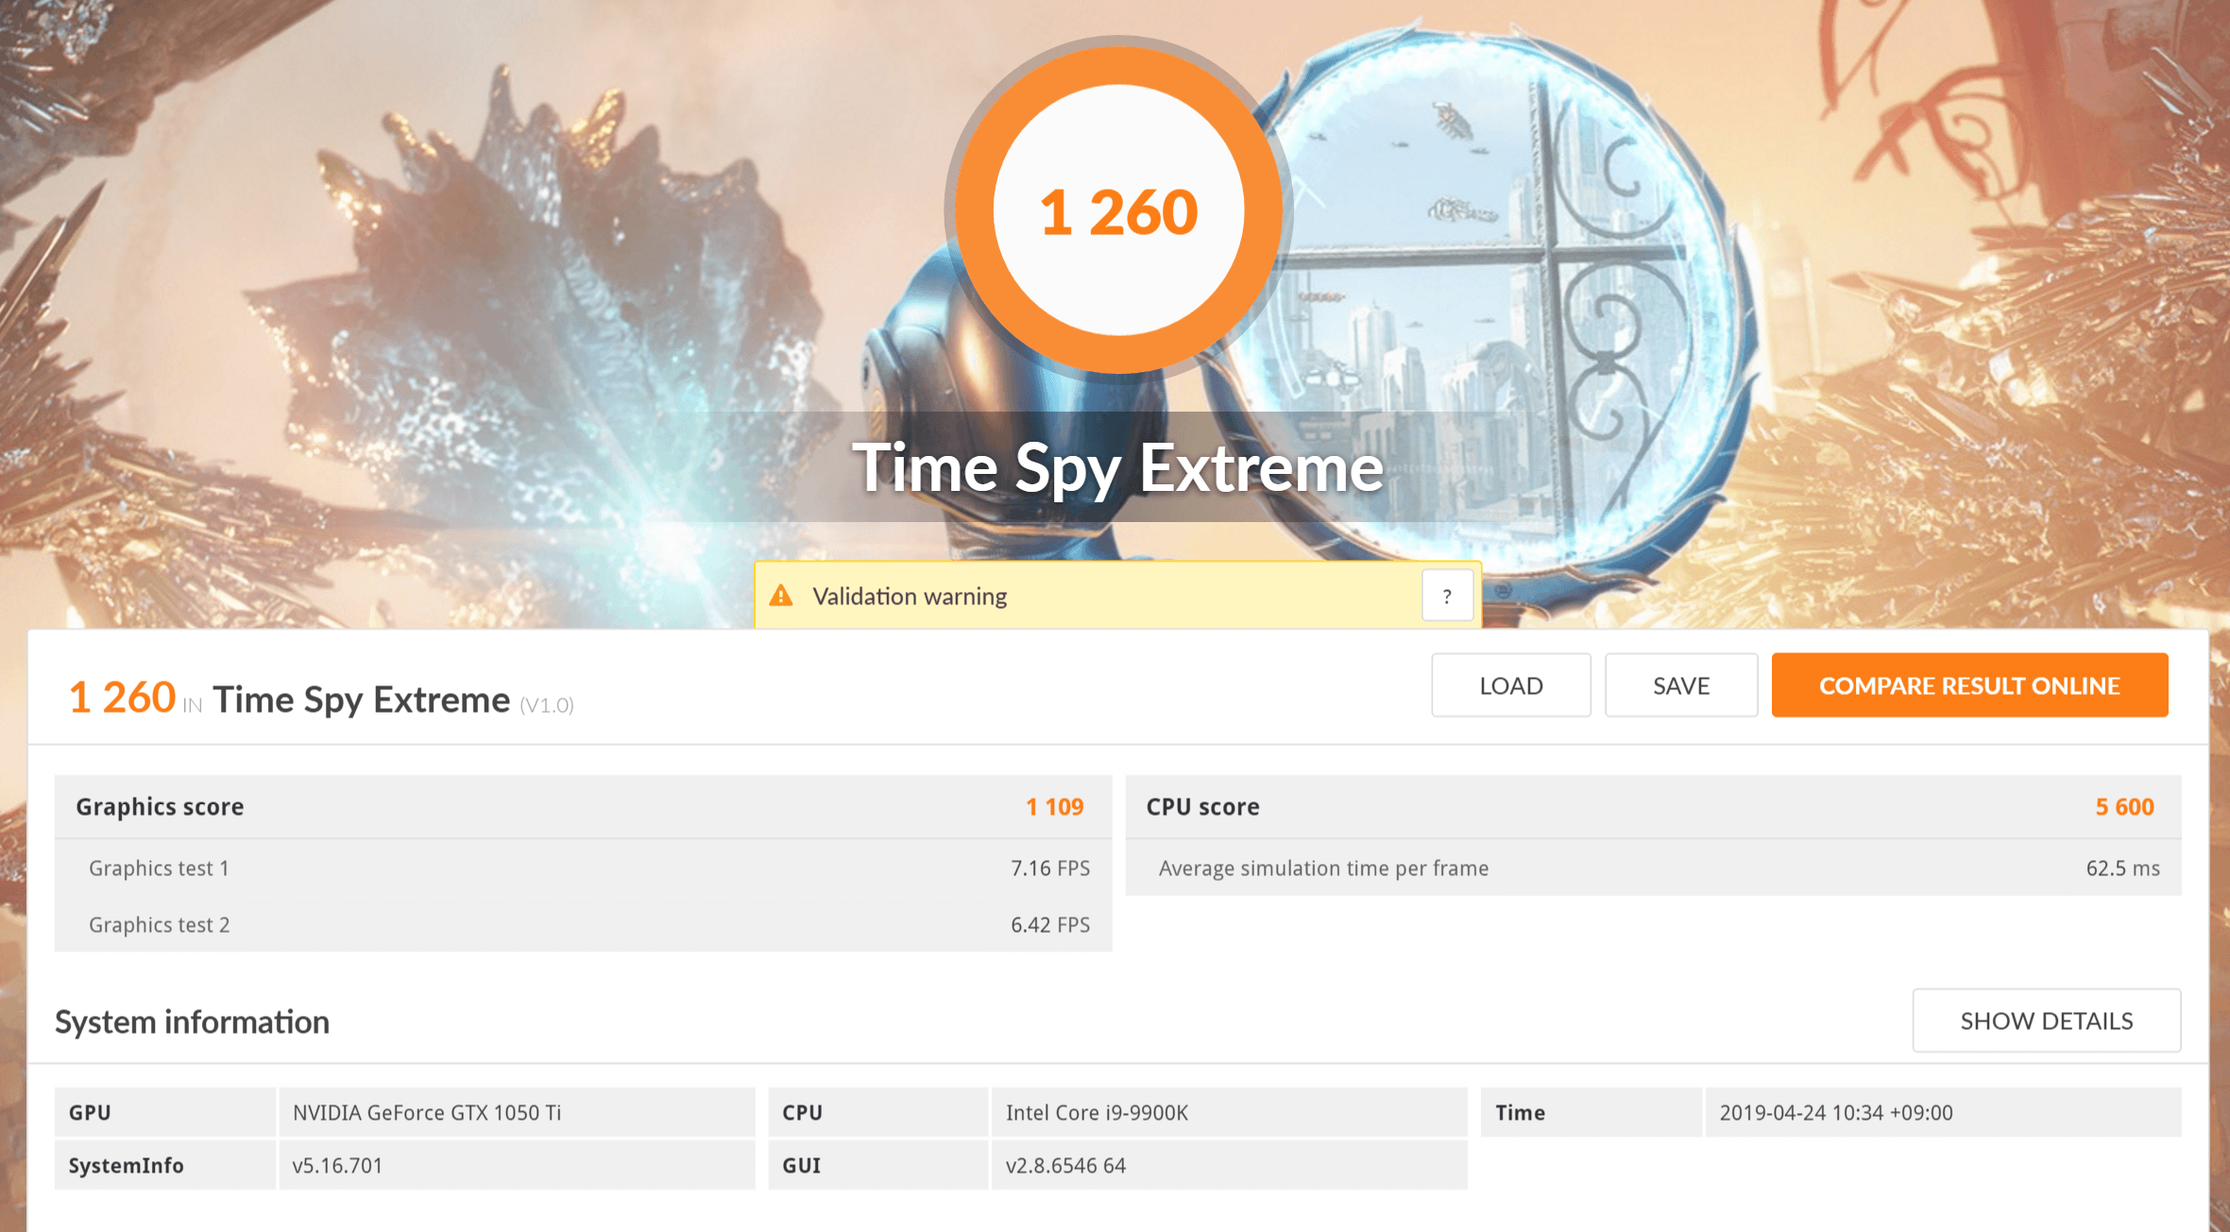Click the System information heading

pyautogui.click(x=192, y=1022)
